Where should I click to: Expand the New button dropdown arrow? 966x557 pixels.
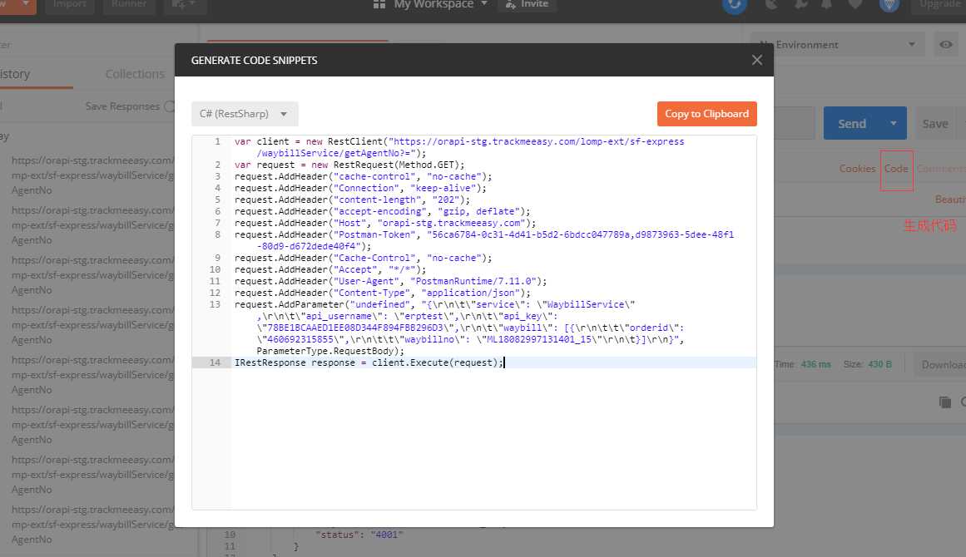point(25,3)
